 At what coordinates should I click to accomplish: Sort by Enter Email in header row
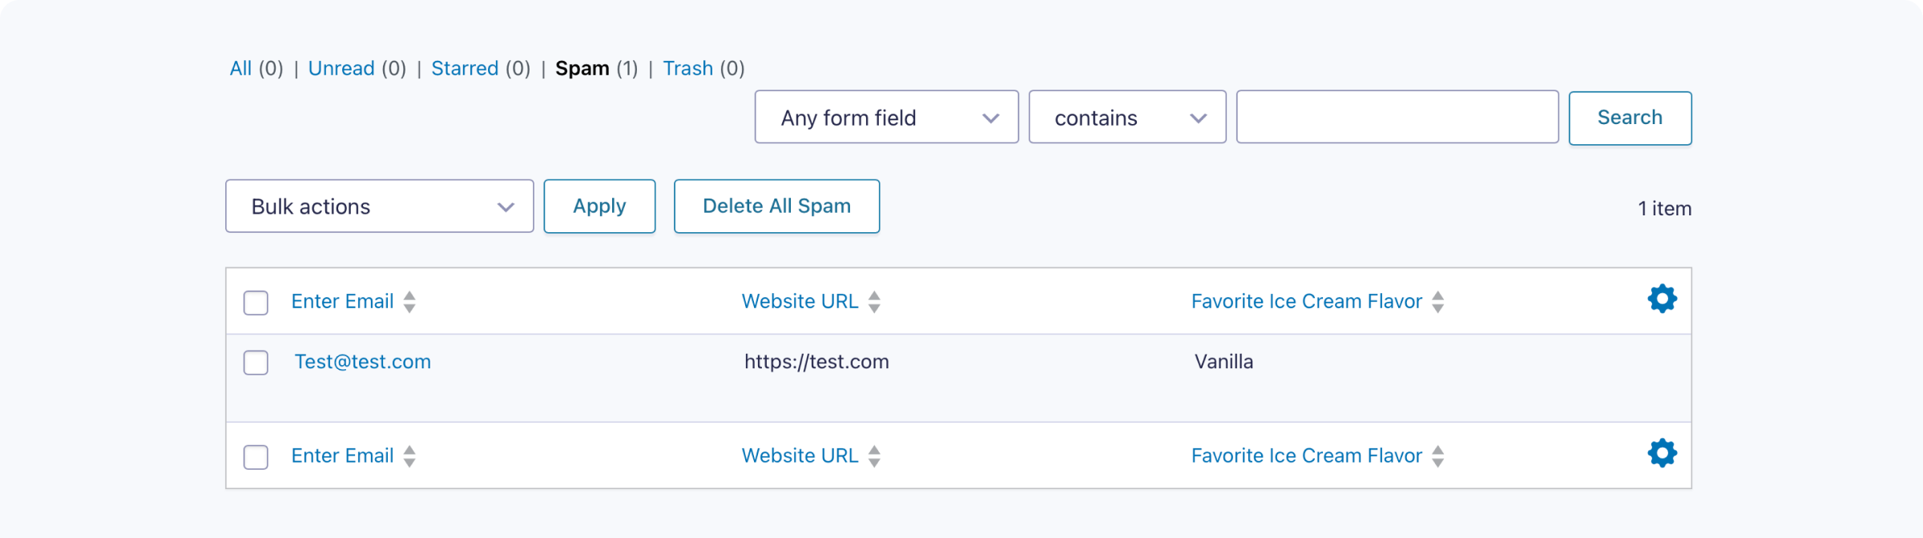(343, 302)
